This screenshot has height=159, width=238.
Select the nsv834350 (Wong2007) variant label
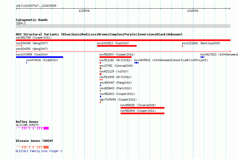pyautogui.click(x=32, y=49)
